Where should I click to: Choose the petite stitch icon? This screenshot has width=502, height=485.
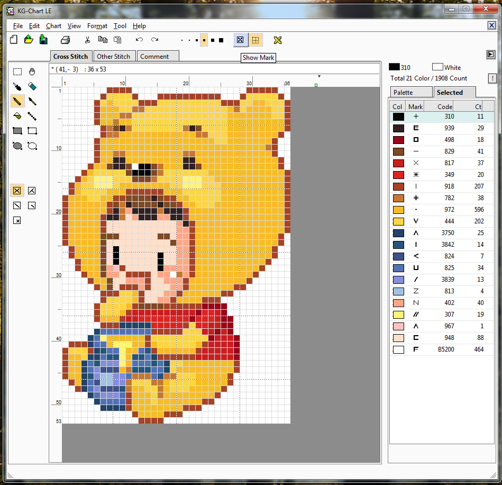click(17, 220)
